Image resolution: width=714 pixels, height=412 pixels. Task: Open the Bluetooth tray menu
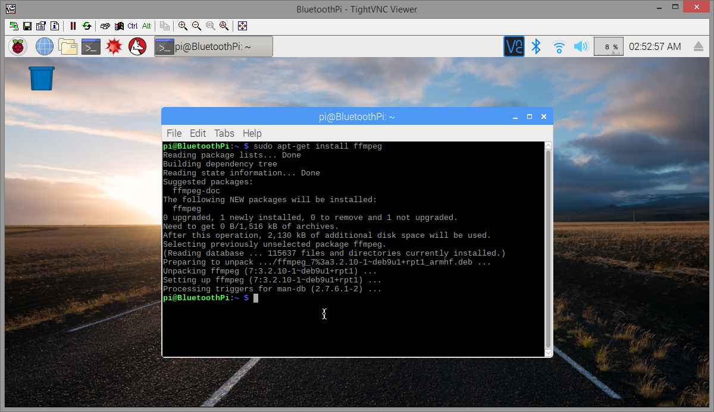point(536,46)
